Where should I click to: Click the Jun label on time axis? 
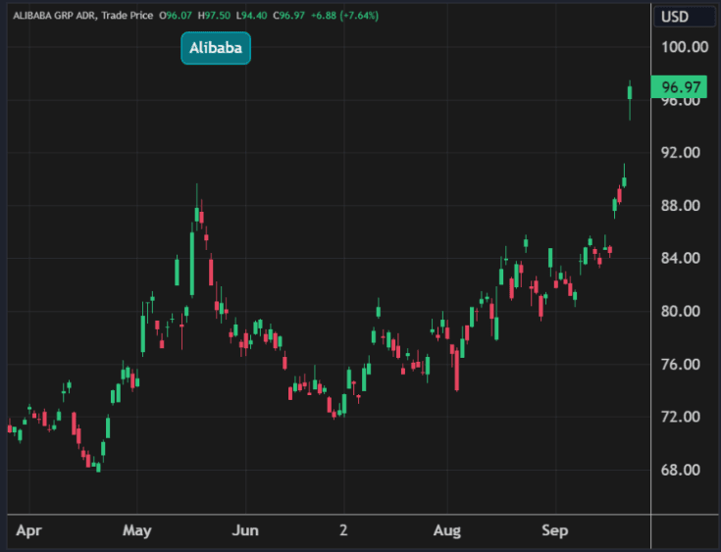point(245,530)
